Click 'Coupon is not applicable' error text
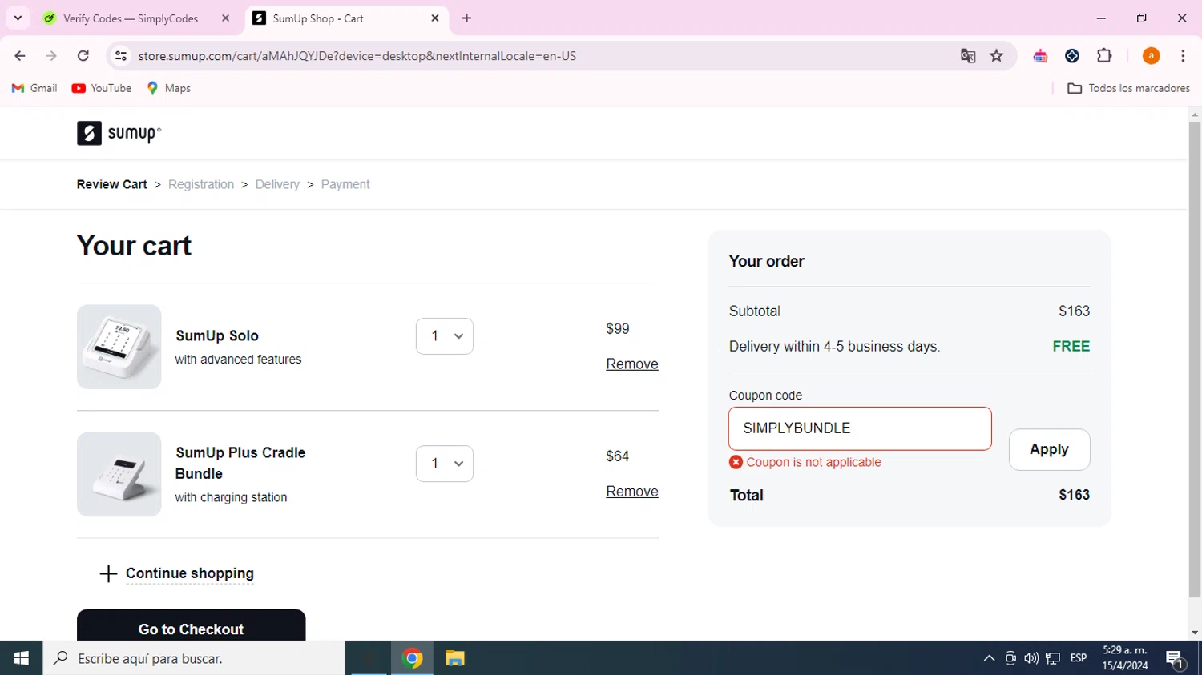Image resolution: width=1202 pixels, height=675 pixels. click(x=813, y=462)
